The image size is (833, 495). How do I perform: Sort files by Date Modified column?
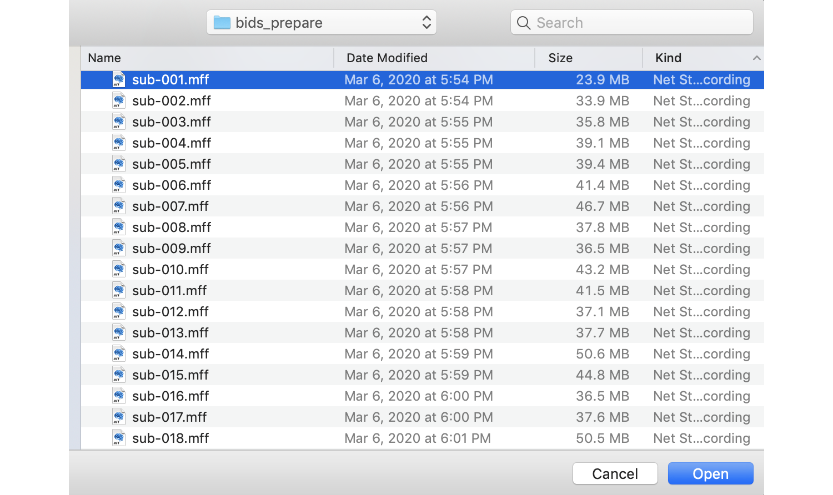[387, 58]
